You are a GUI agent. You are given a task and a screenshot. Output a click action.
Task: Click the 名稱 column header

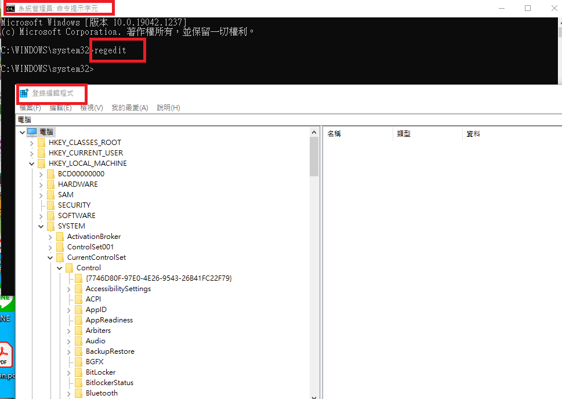358,134
